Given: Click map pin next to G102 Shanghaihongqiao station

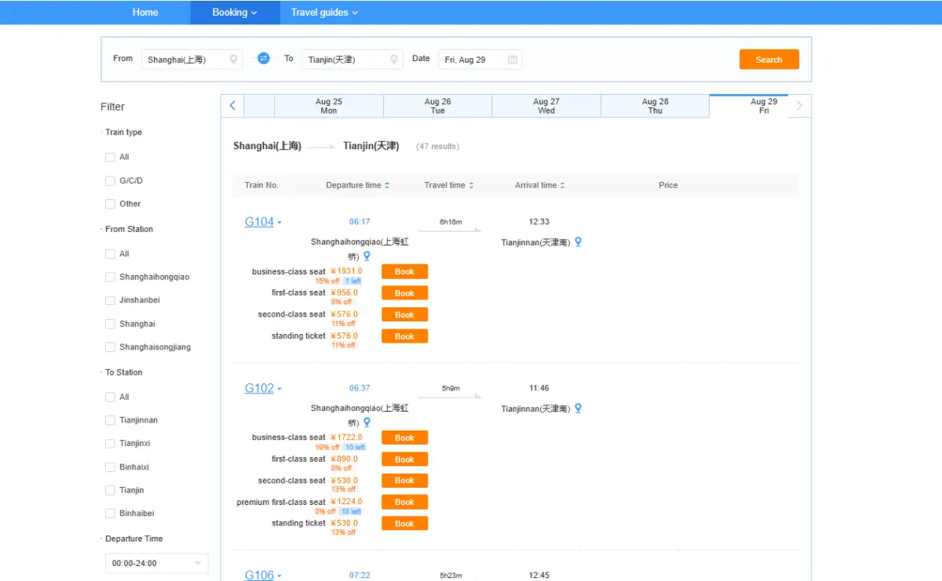Looking at the screenshot, I should click(x=367, y=423).
